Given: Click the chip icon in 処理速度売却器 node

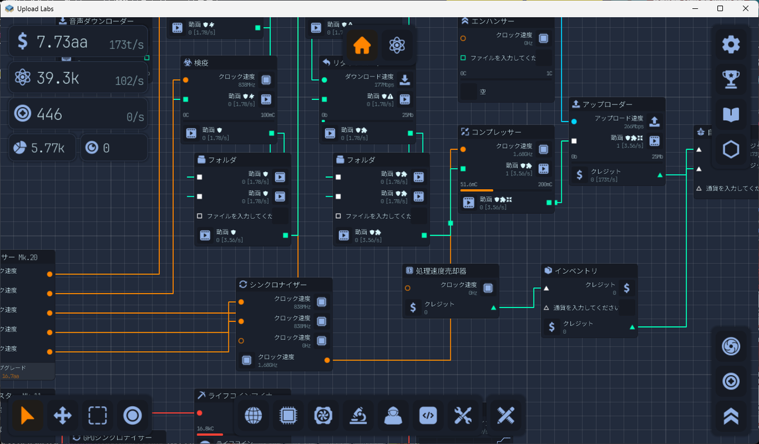Looking at the screenshot, I should [x=488, y=288].
